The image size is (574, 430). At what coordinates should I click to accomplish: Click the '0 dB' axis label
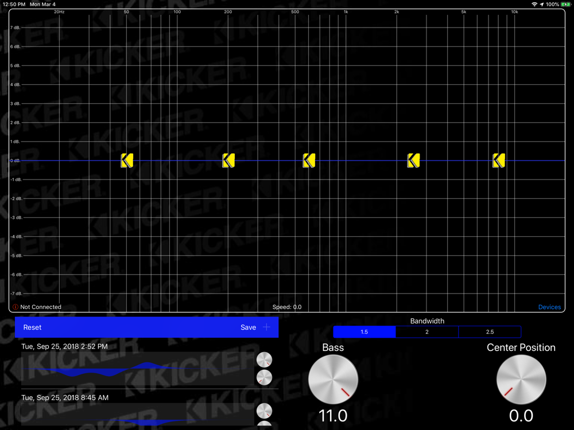[15, 161]
